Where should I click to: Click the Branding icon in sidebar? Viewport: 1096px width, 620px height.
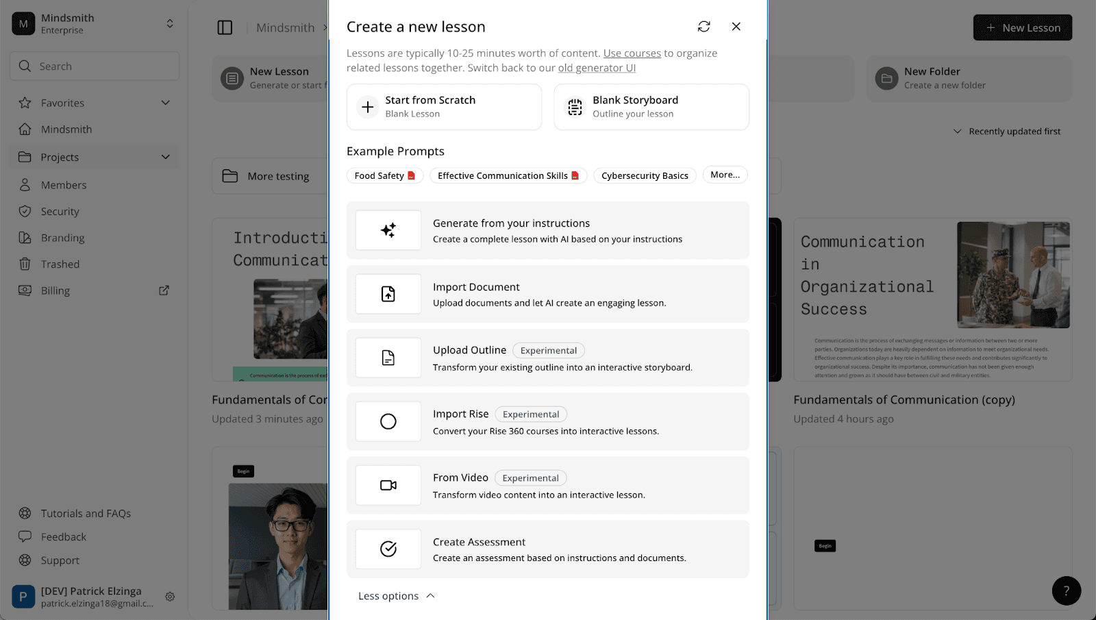click(25, 238)
